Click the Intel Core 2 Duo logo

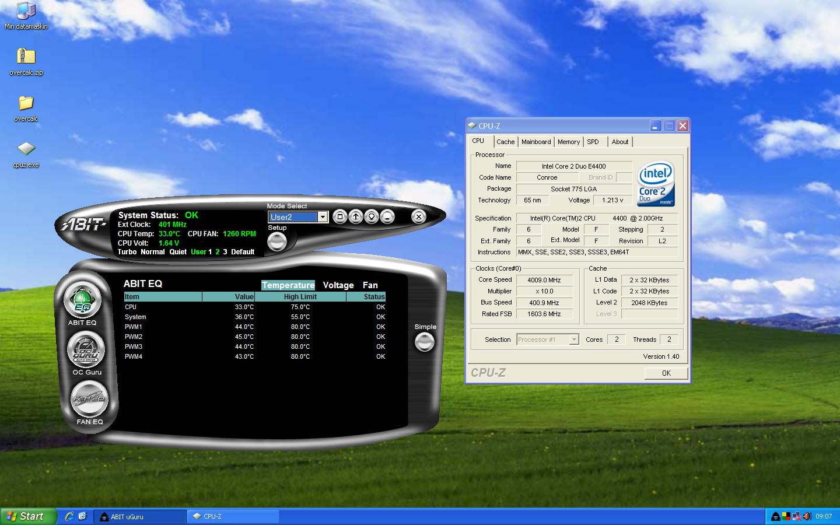(x=656, y=183)
